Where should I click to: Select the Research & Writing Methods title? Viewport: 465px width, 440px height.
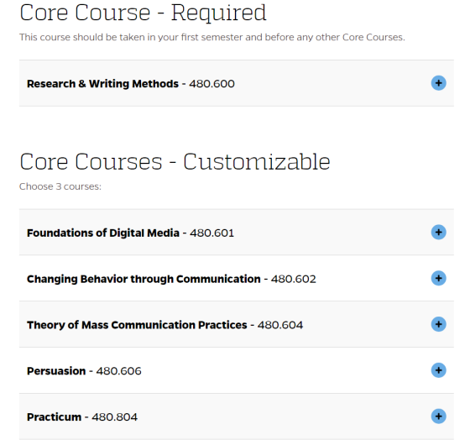pyautogui.click(x=102, y=84)
